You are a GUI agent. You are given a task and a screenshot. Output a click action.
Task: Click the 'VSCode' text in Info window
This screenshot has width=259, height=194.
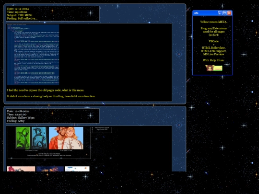click(x=213, y=41)
